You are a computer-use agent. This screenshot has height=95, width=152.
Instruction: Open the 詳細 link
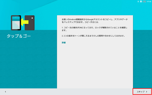pyautogui.click(x=64, y=43)
